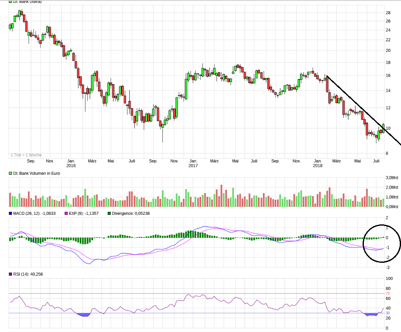Hide the EXP signal line using its legend marker
401x332 pixels.
pos(66,213)
